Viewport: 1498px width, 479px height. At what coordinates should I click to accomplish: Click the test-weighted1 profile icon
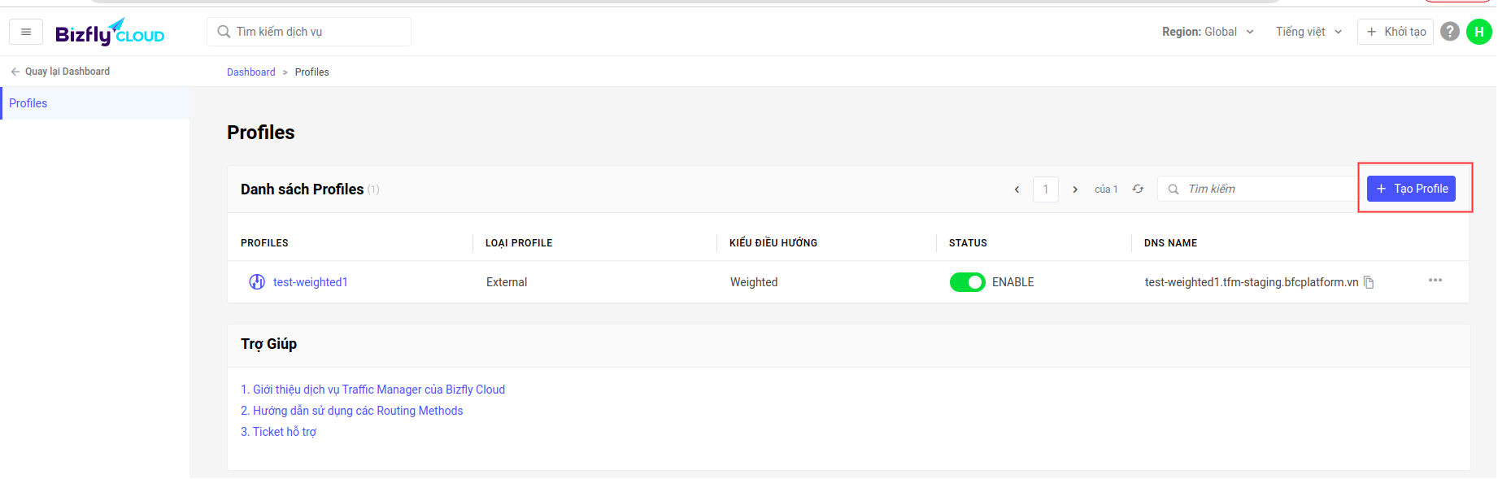pyautogui.click(x=257, y=282)
